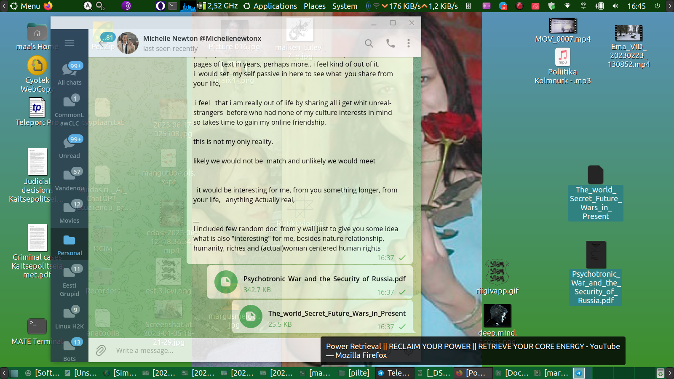Open maa's Home desktop folder

click(37, 37)
